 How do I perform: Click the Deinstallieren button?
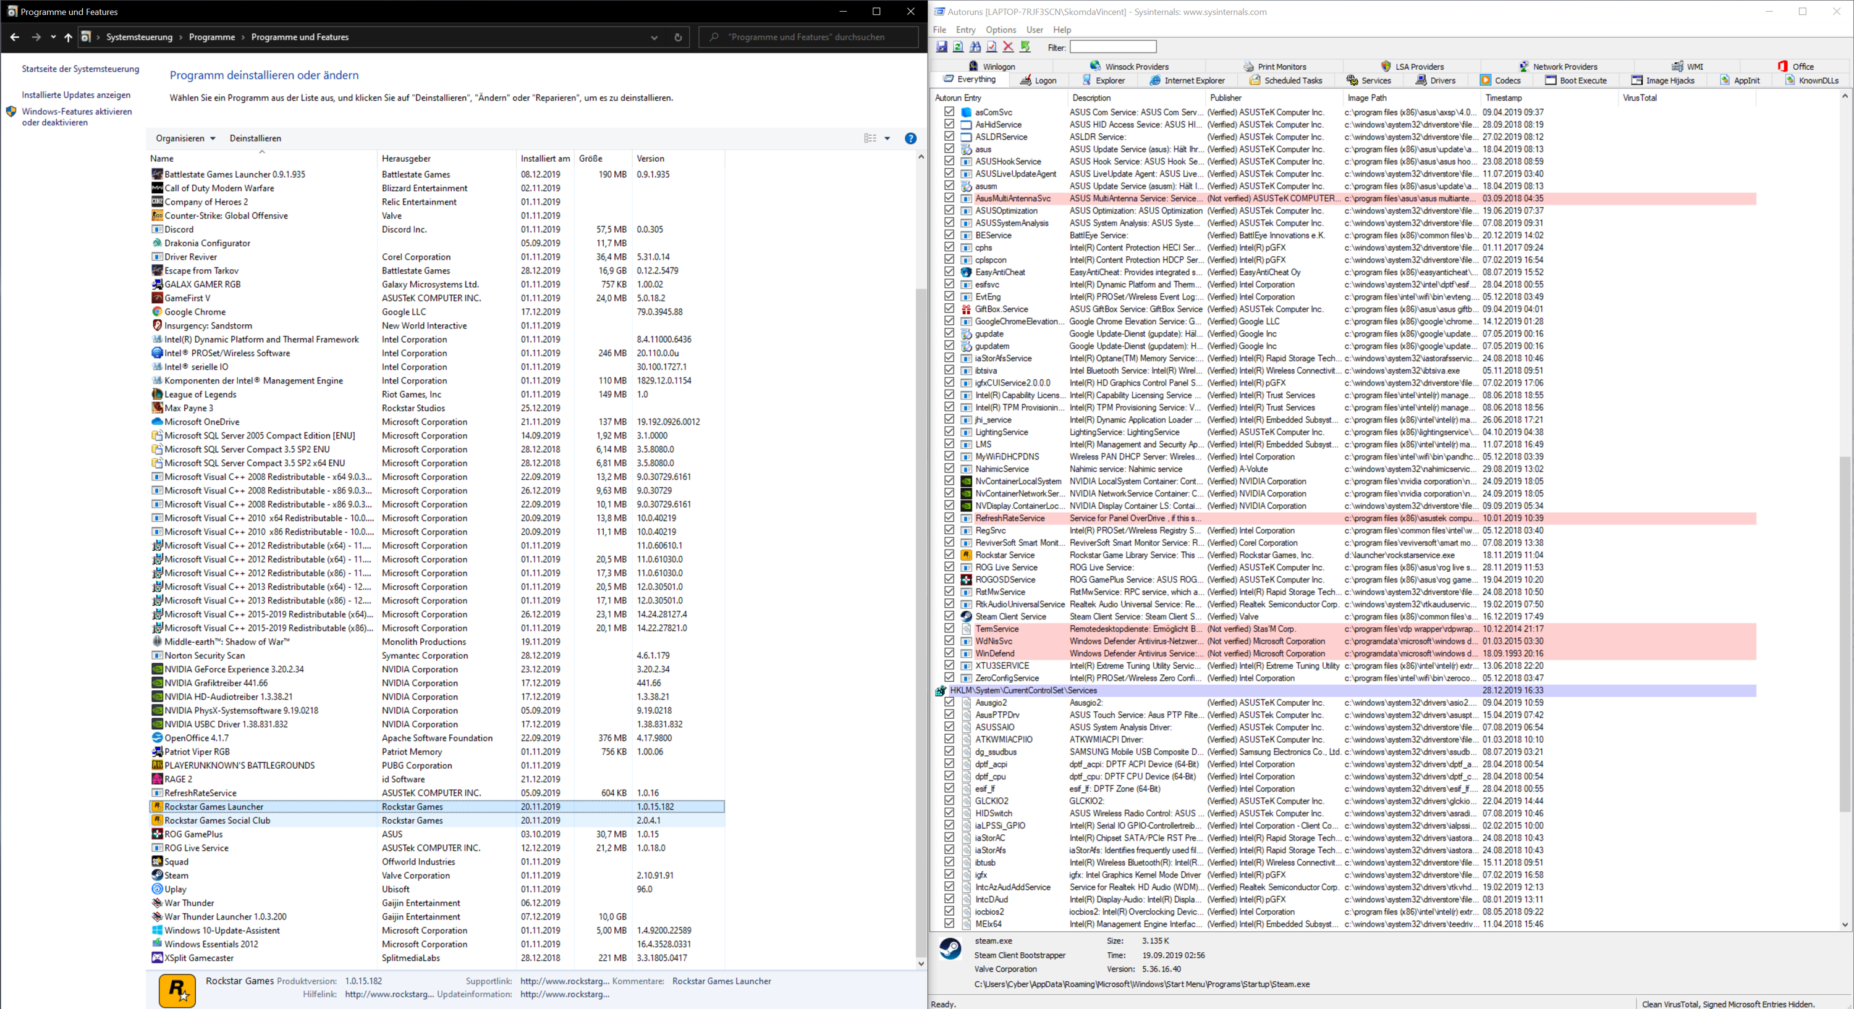click(x=255, y=138)
